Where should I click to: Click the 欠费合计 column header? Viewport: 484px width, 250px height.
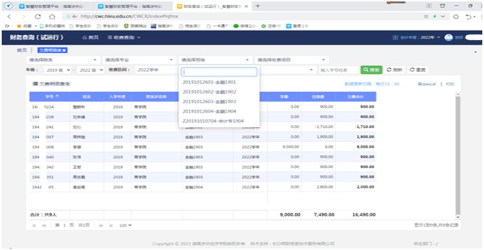pyautogui.click(x=356, y=97)
